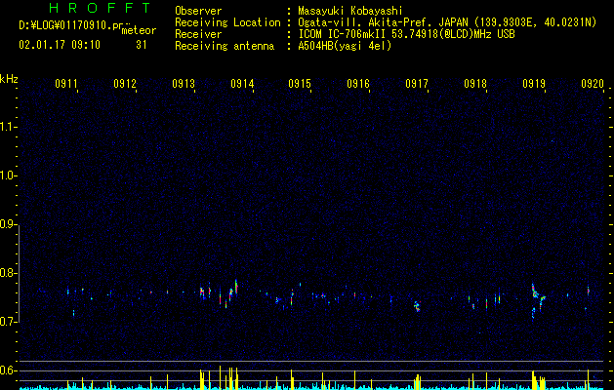Viewport: 614px width, 390px height.
Task: Click the 'Receiving antenna' label
Action: pos(225,46)
